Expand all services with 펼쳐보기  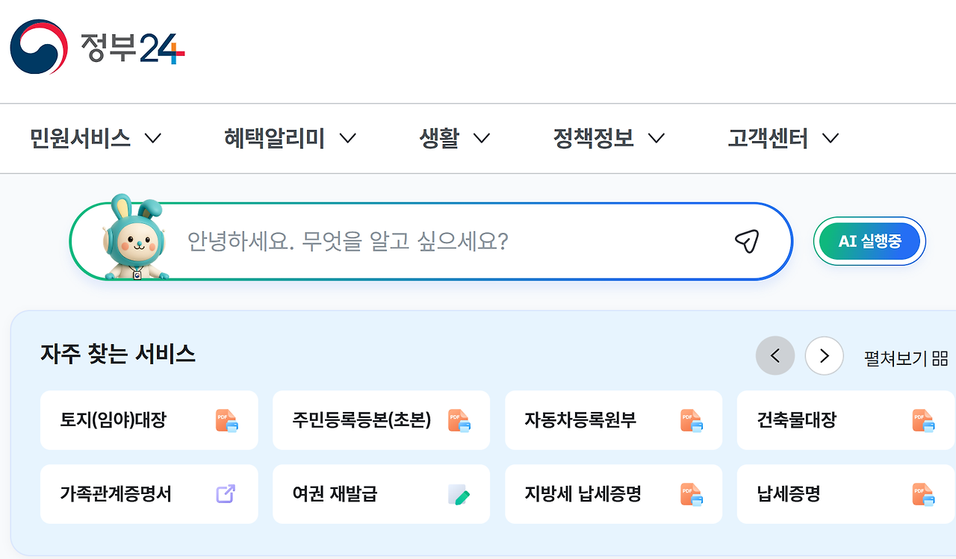click(x=906, y=357)
